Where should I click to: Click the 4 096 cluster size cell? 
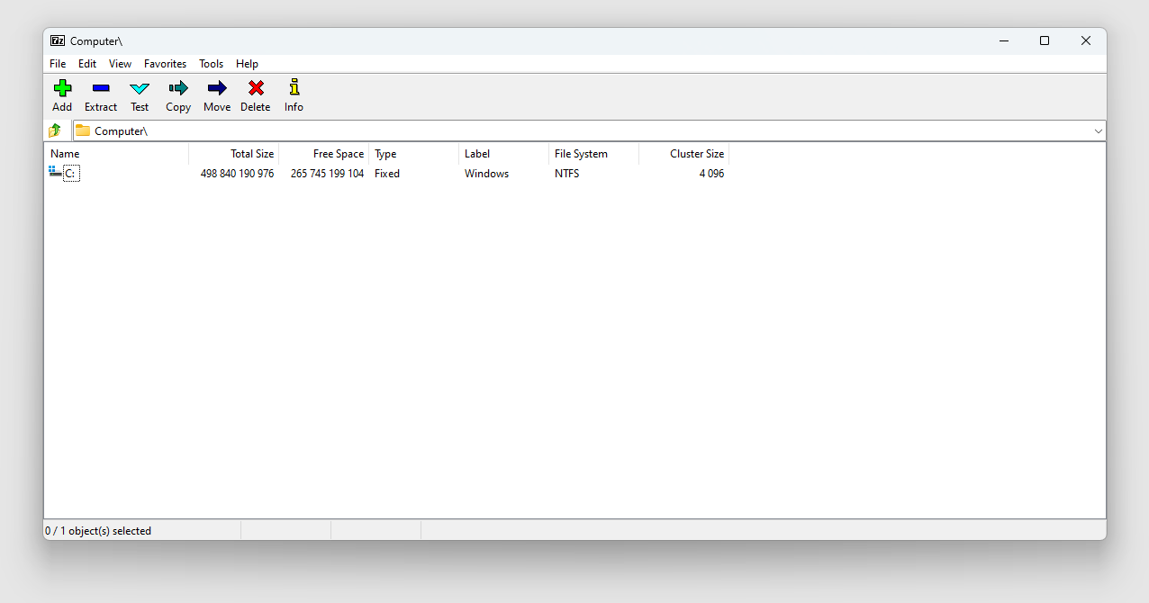click(x=711, y=174)
